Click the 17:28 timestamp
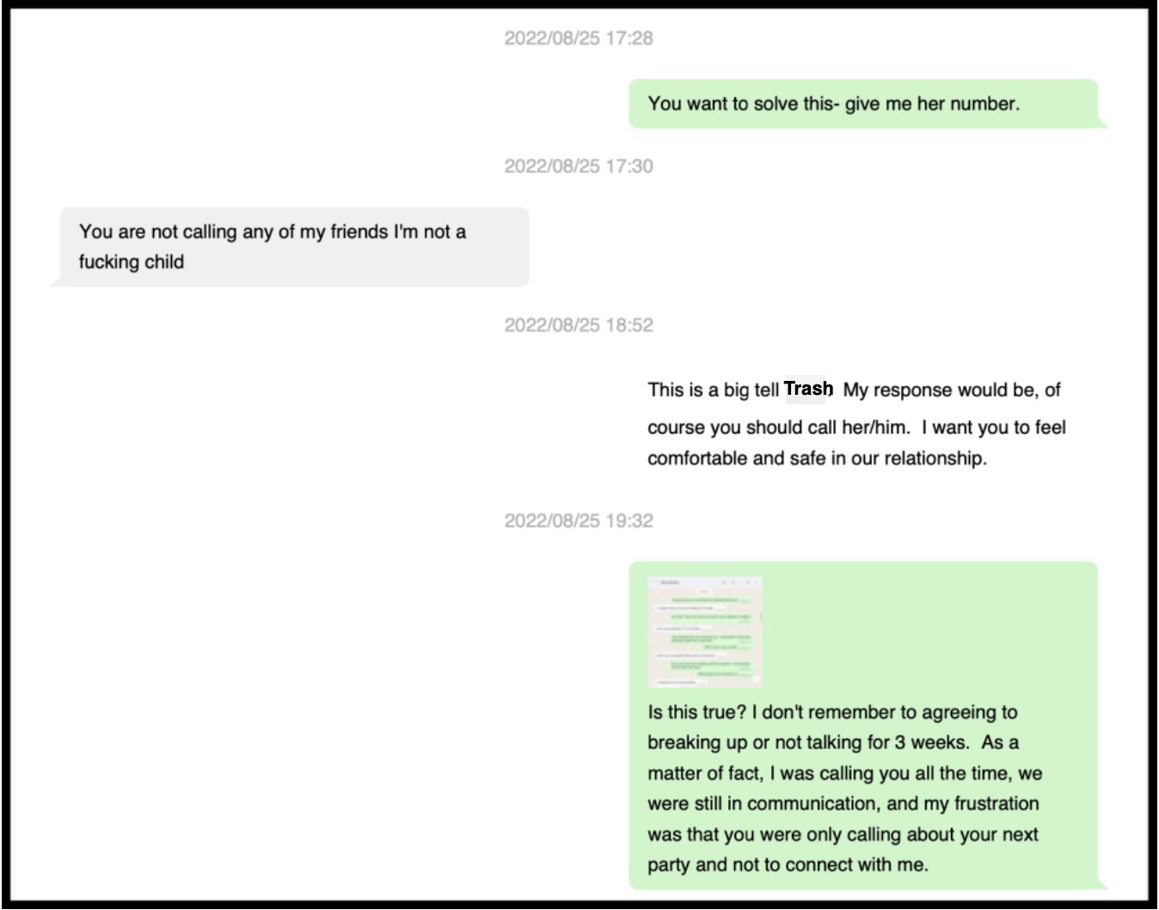Screen dimensions: 1159x910 (x=578, y=38)
